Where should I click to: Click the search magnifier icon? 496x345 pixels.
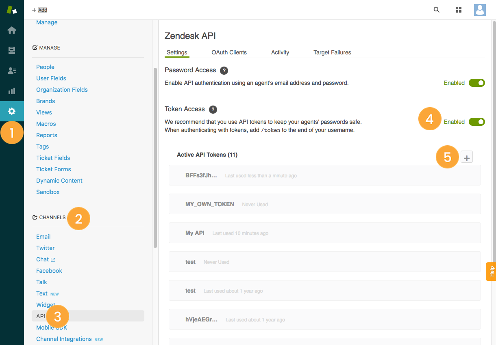tap(437, 10)
